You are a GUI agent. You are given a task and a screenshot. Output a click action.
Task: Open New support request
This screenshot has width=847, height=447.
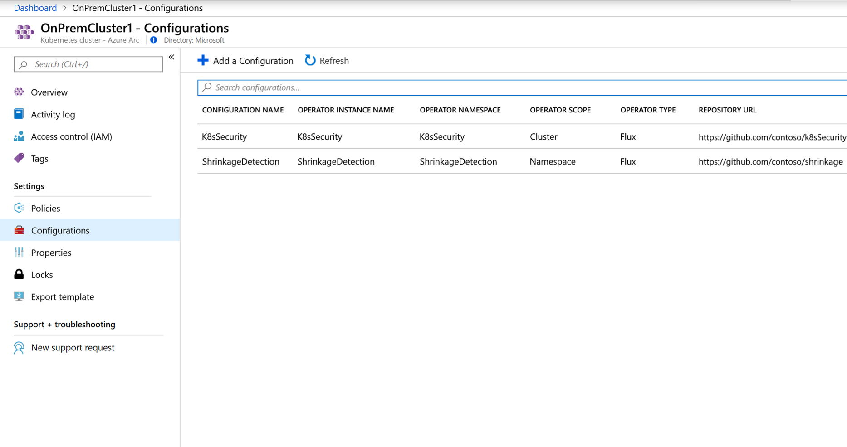coord(73,347)
